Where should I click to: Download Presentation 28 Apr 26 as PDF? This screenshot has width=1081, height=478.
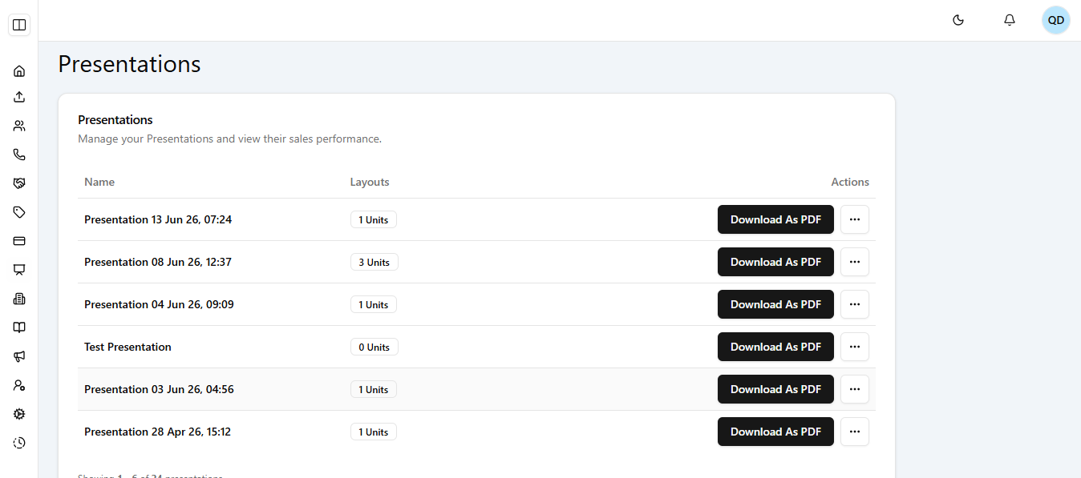click(x=775, y=432)
